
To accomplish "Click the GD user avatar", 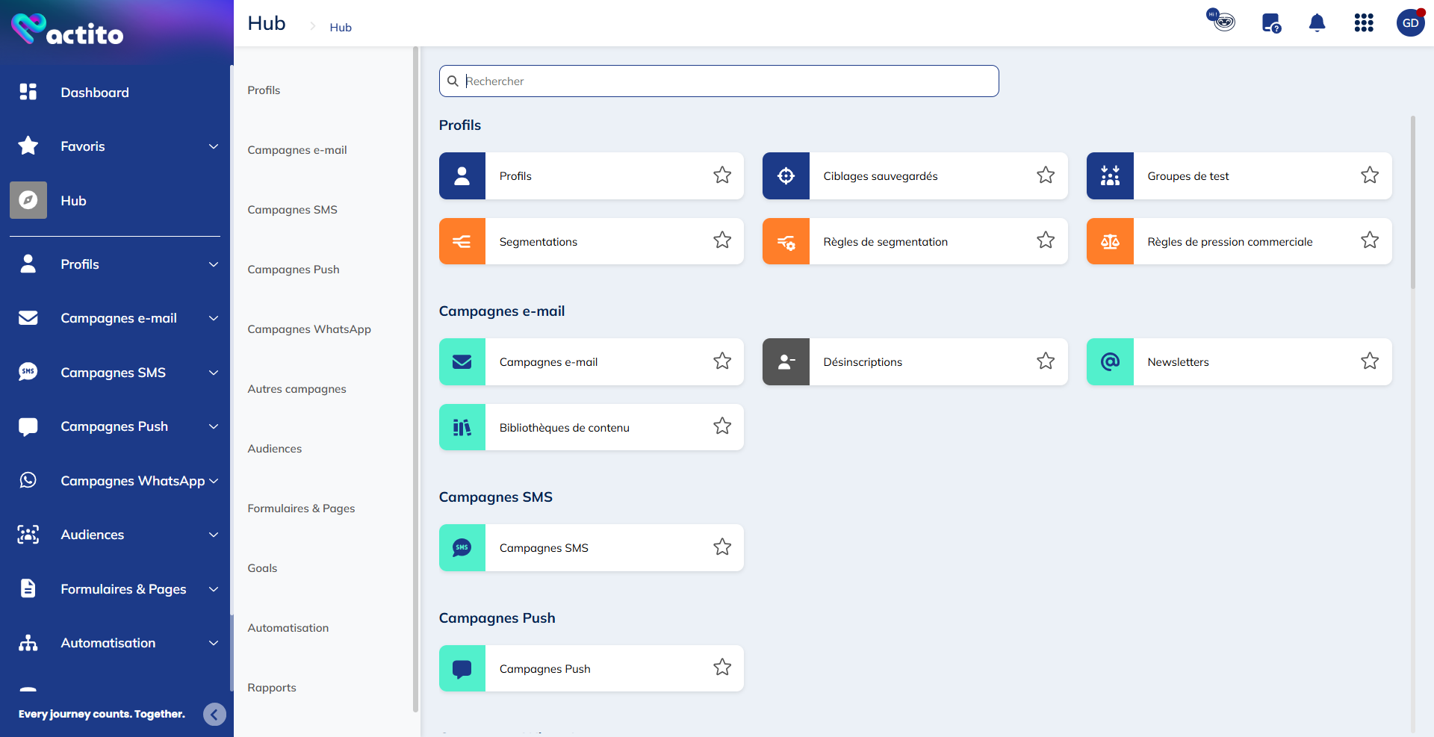I will click(x=1410, y=23).
